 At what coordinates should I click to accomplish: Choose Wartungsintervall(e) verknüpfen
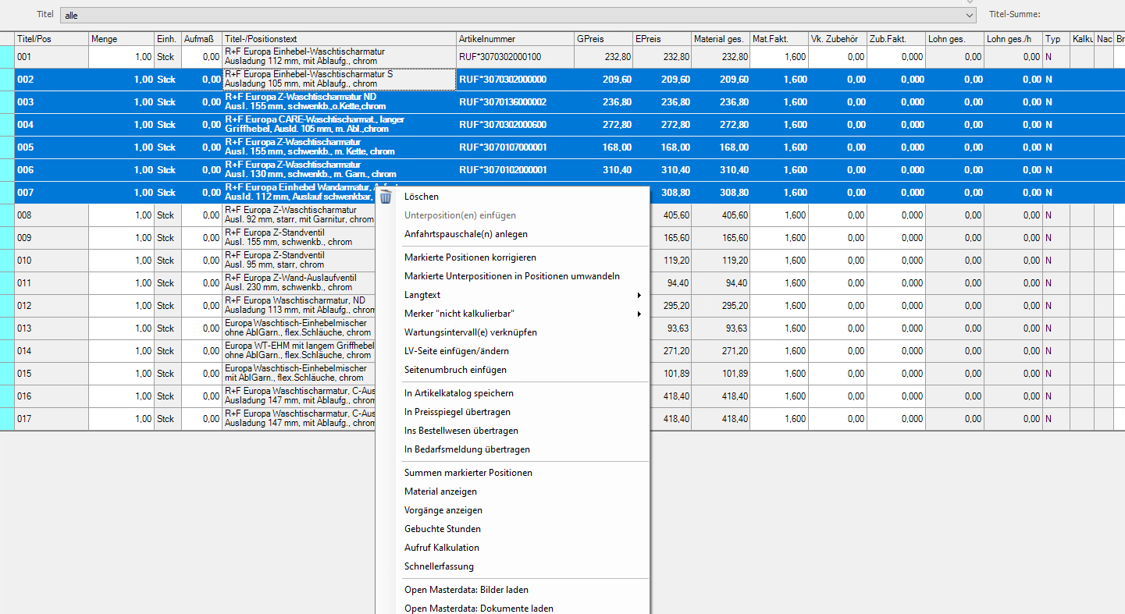click(x=471, y=332)
